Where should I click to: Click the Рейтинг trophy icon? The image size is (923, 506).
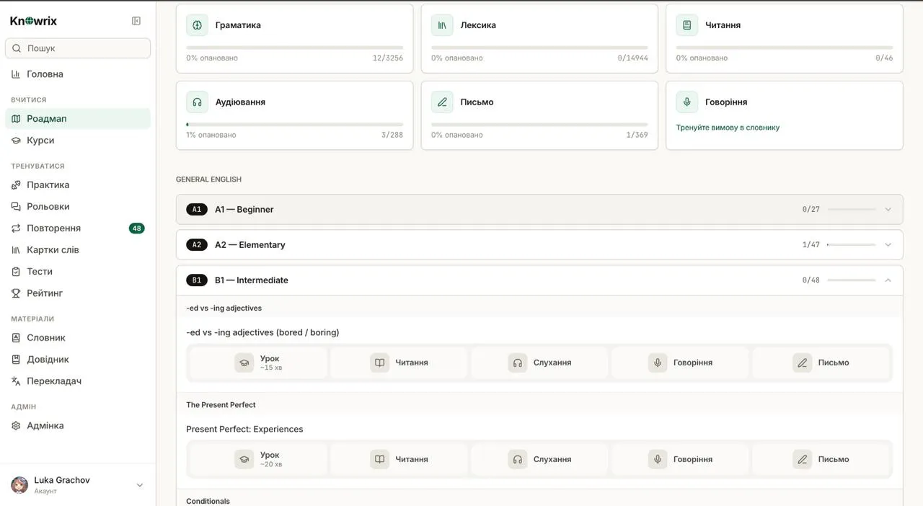click(x=16, y=293)
